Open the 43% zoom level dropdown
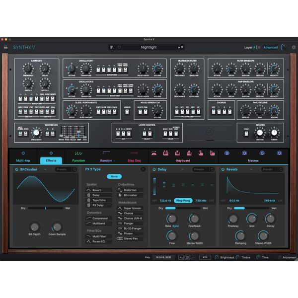The height and width of the screenshot is (298, 298). point(205,257)
